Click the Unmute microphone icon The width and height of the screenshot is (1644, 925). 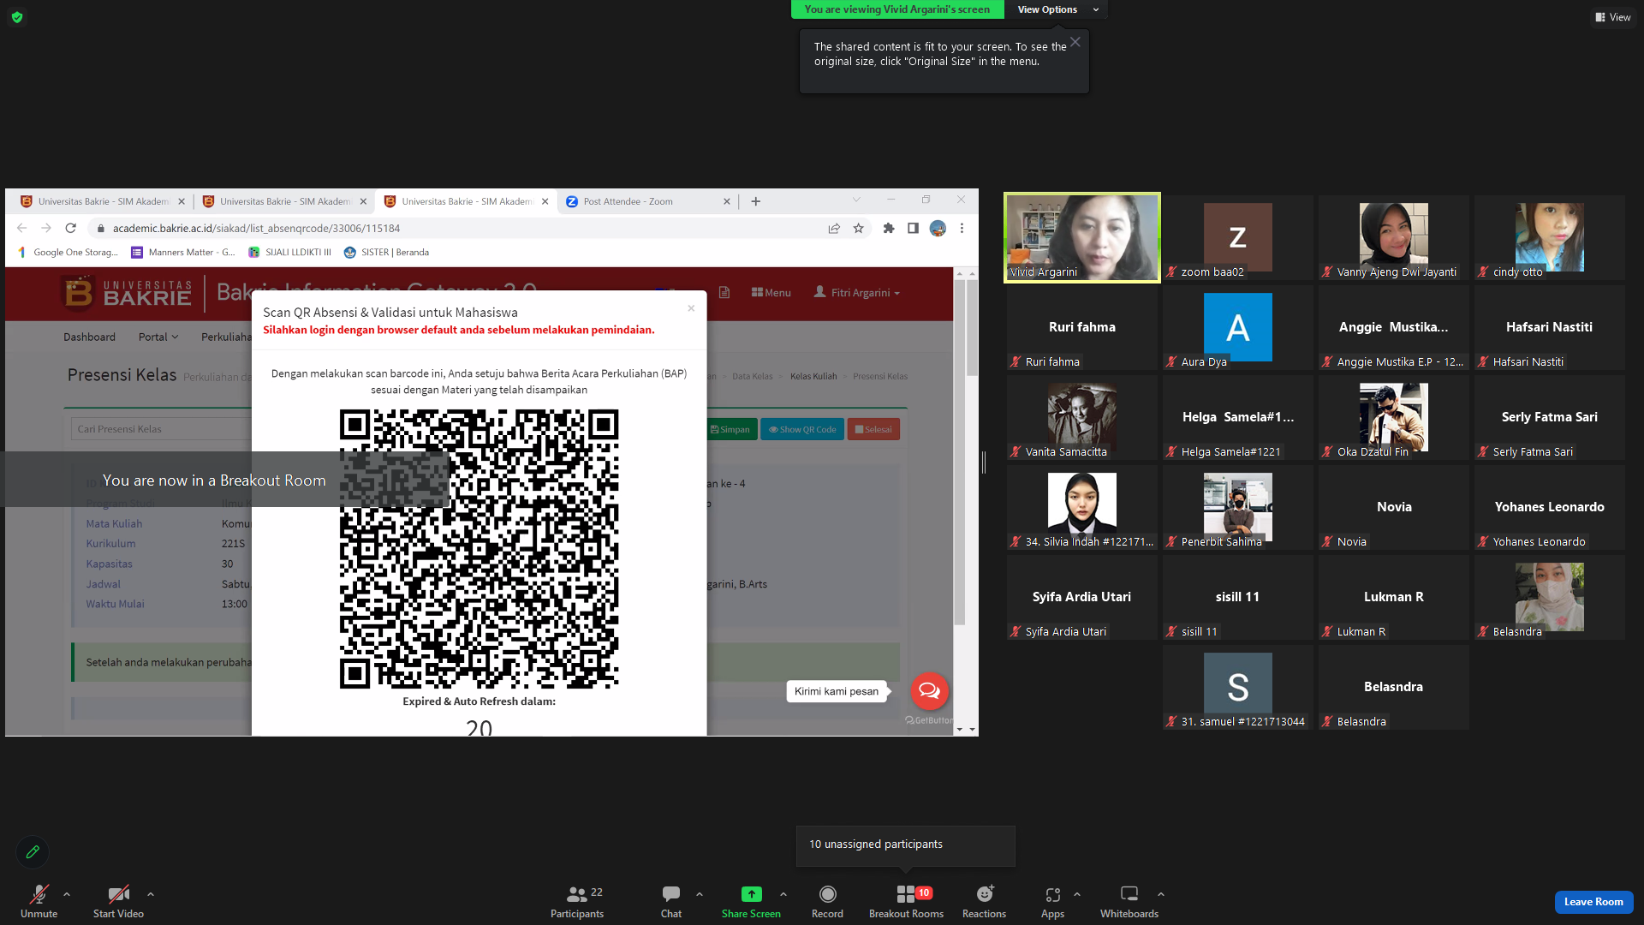39,894
